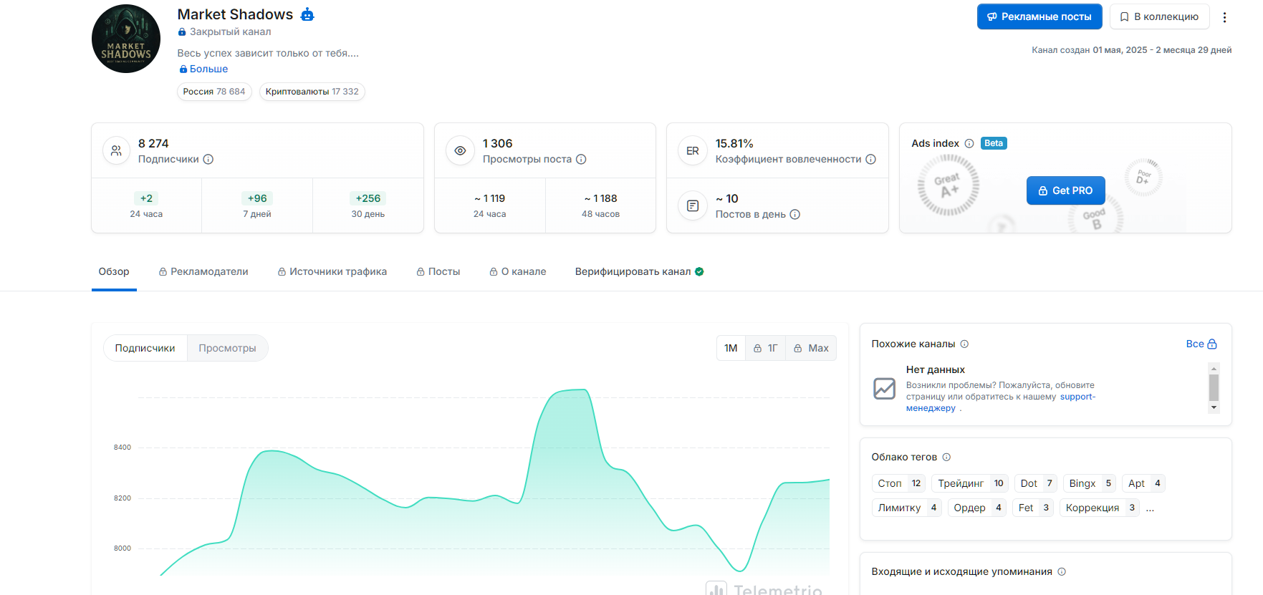Switch chart to Просмотры
Image resolution: width=1263 pixels, height=595 pixels.
(x=227, y=348)
